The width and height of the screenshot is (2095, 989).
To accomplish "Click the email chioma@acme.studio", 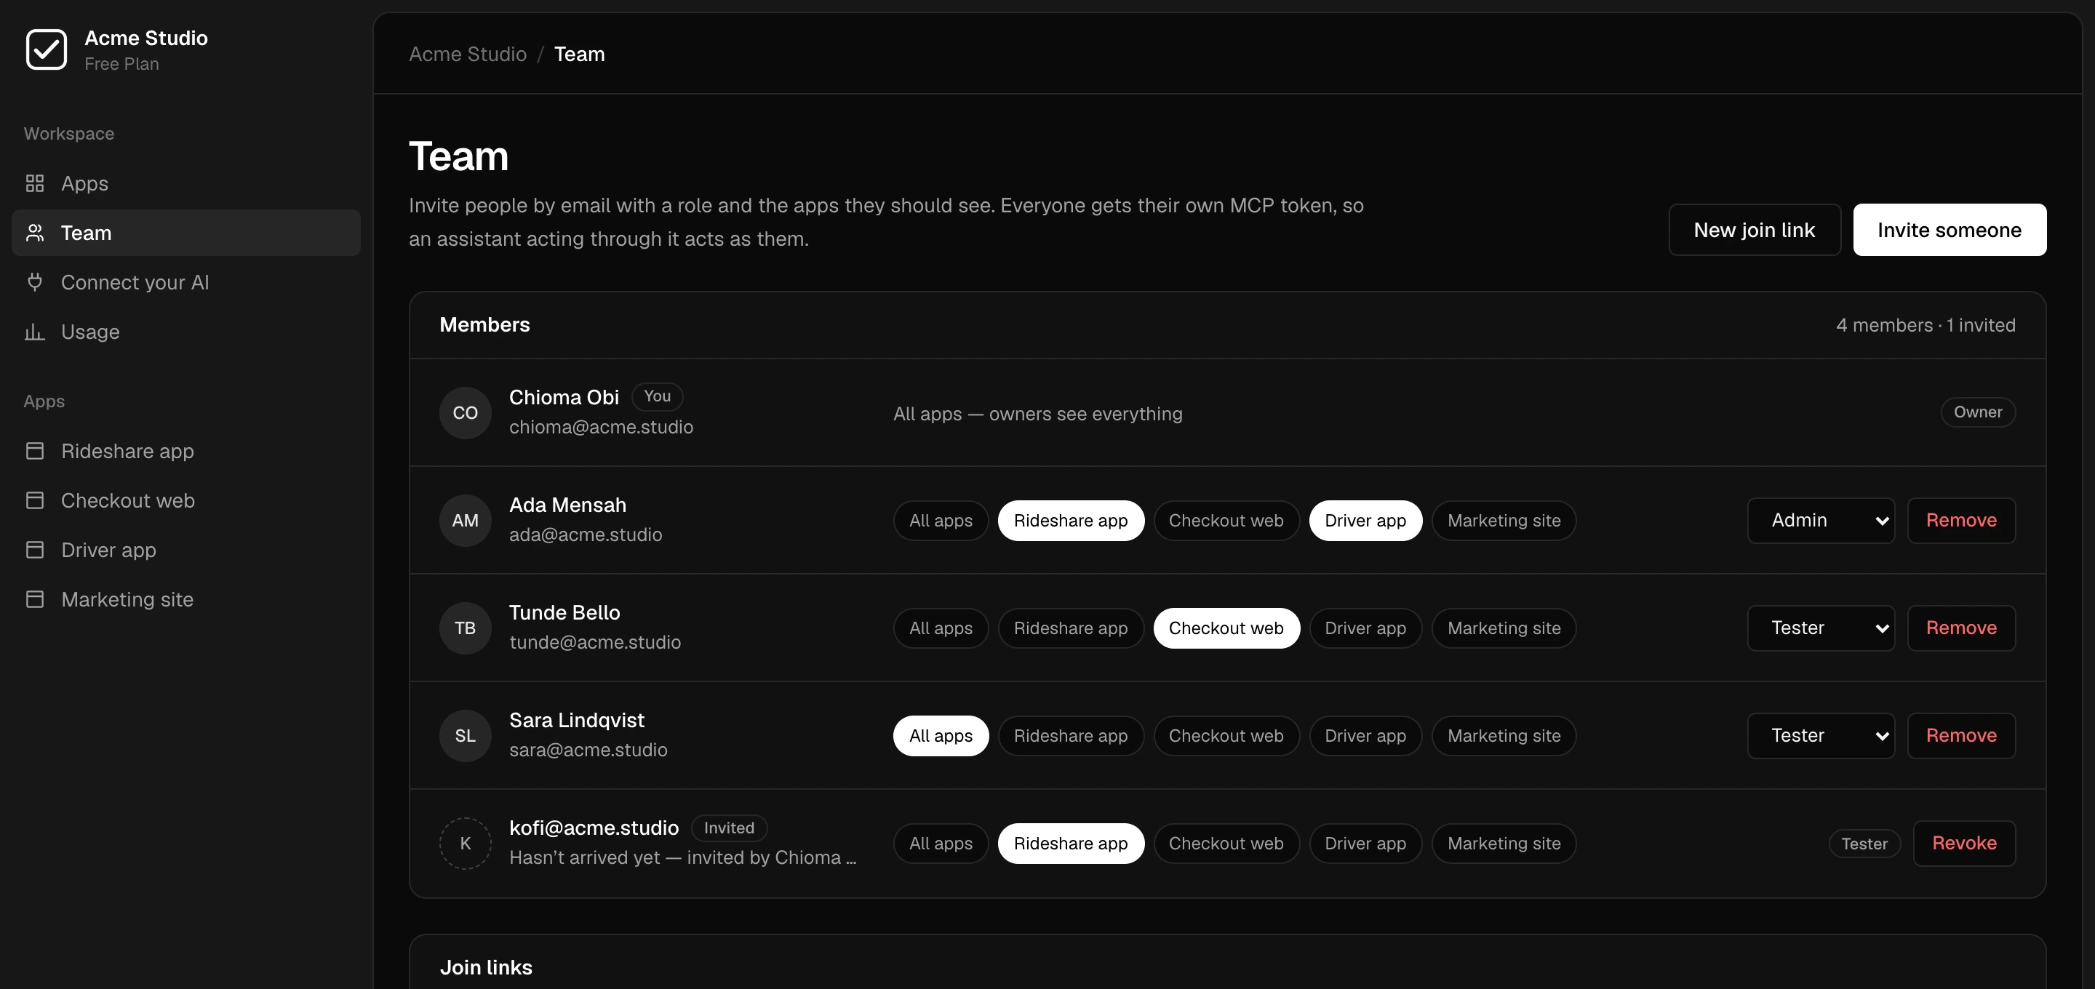I will point(601,427).
